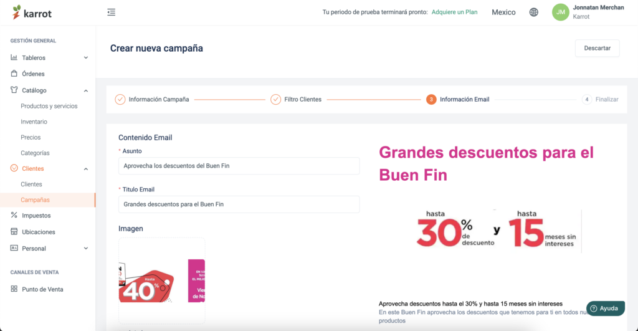This screenshot has height=331, width=638.
Task: Click into the Asunto input field
Action: pos(239,166)
